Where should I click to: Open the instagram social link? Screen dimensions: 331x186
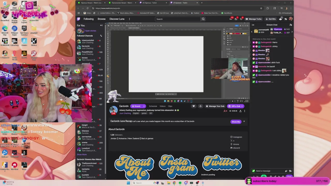[x=236, y=137]
